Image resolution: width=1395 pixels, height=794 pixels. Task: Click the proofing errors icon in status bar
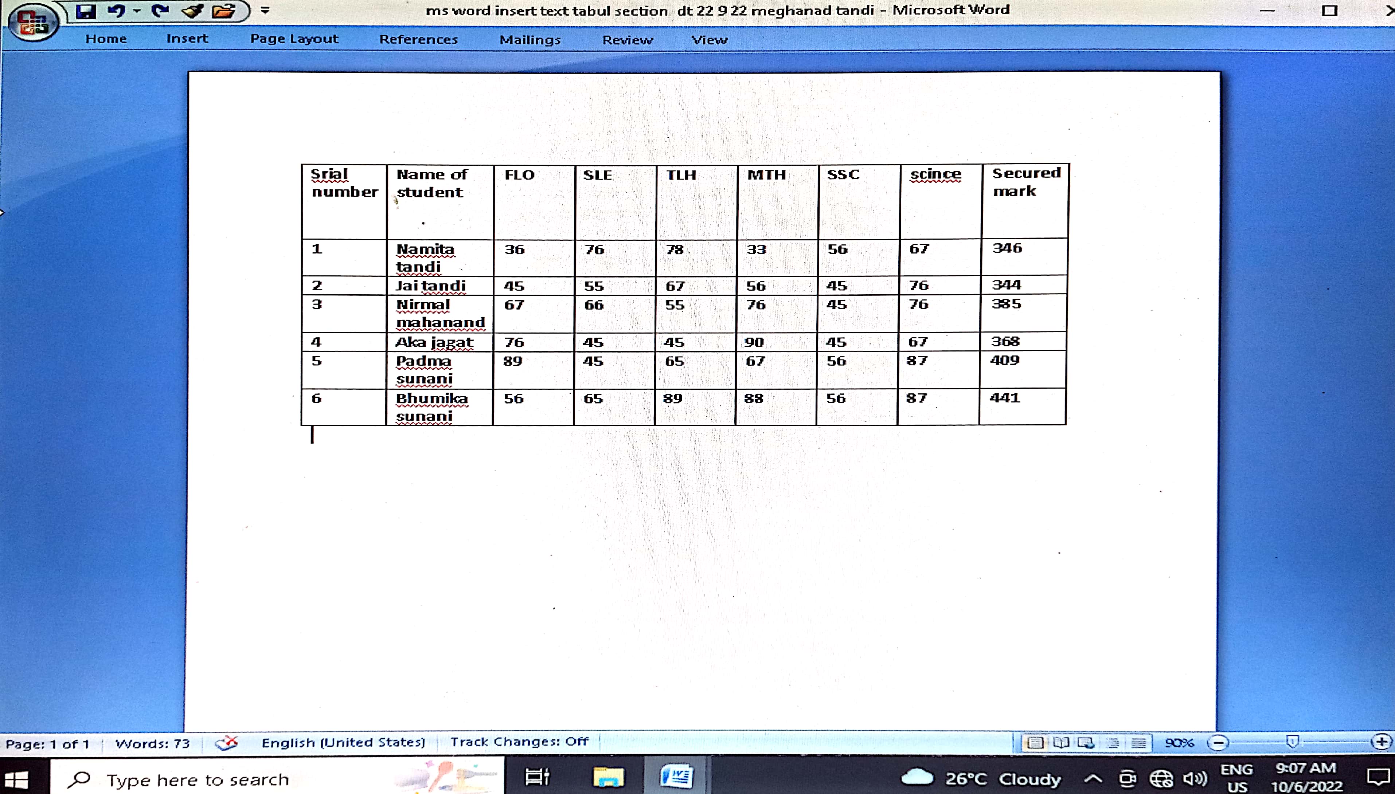point(226,743)
